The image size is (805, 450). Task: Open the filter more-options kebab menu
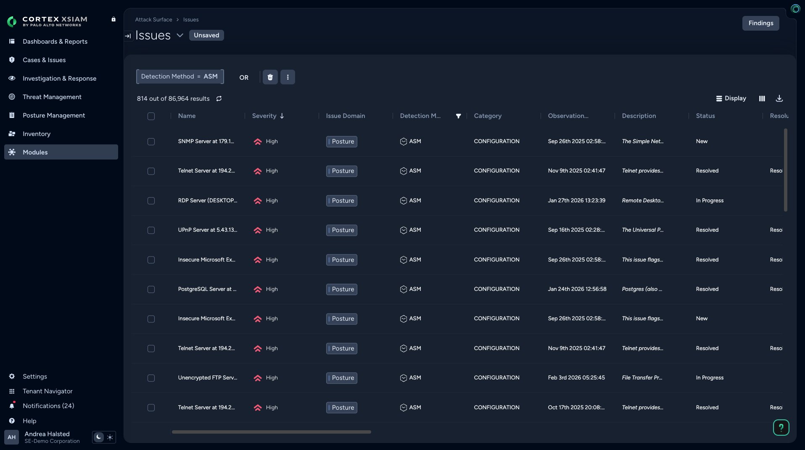tap(288, 77)
